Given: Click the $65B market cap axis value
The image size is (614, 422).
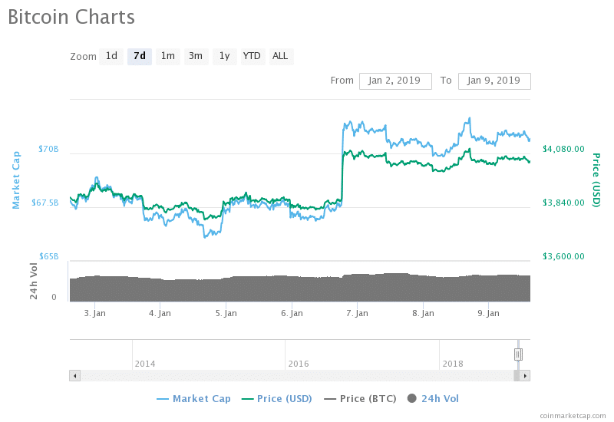Looking at the screenshot, I should pos(48,256).
